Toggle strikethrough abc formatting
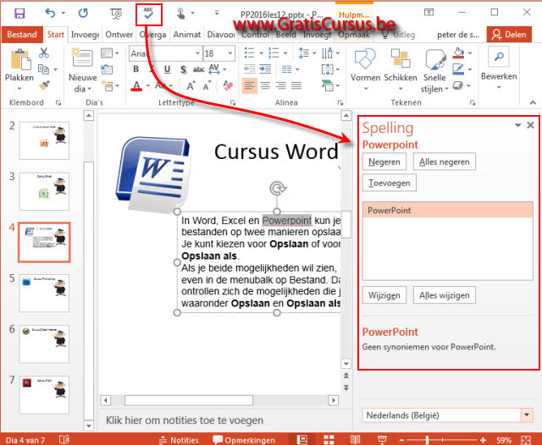The width and height of the screenshot is (542, 445). coord(198,69)
